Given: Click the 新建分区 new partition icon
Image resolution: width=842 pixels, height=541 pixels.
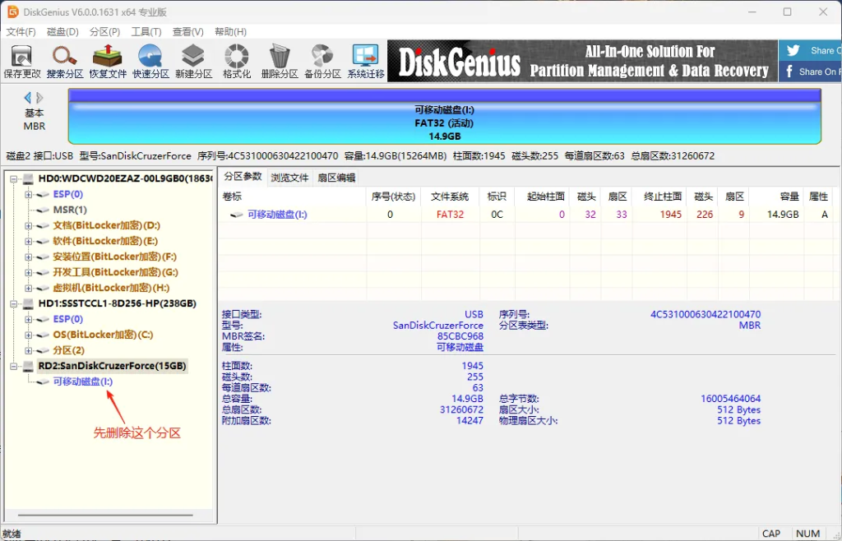Looking at the screenshot, I should click(x=193, y=62).
